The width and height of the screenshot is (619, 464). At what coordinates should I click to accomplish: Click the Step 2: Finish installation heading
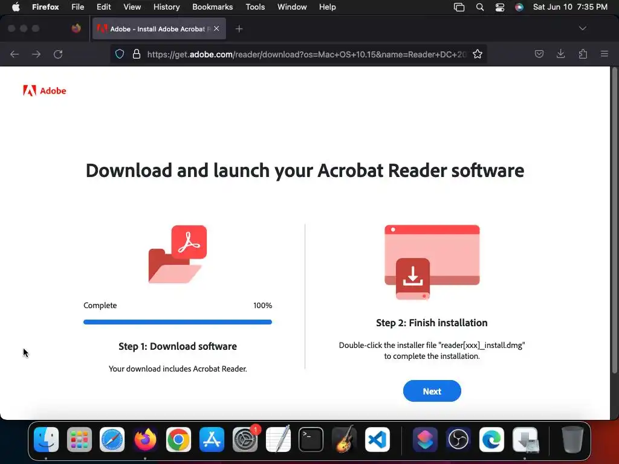coord(432,323)
